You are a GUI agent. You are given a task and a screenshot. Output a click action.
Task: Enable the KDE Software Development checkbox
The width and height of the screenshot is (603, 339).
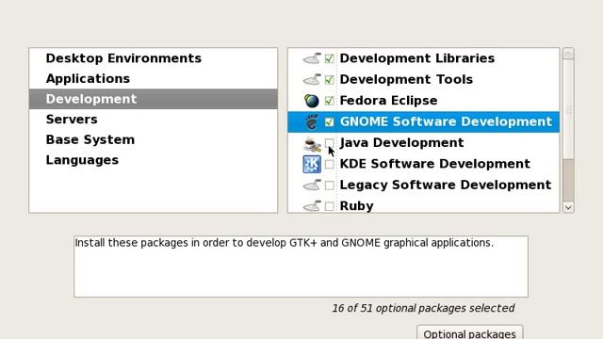click(329, 164)
